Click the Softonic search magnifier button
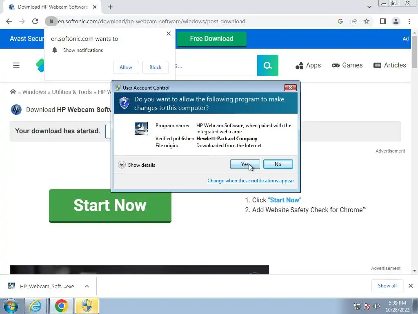This screenshot has height=314, width=418. click(x=267, y=65)
